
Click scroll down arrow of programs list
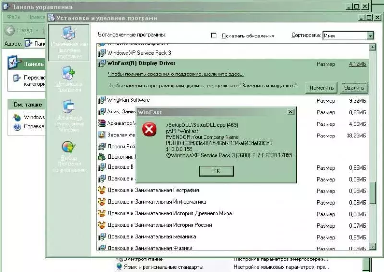click(x=372, y=247)
